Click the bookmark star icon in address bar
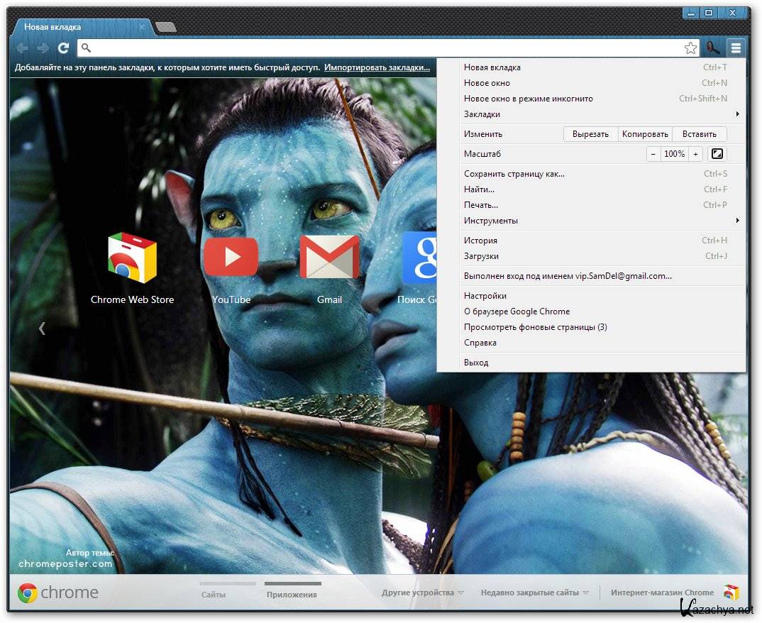 pos(690,48)
